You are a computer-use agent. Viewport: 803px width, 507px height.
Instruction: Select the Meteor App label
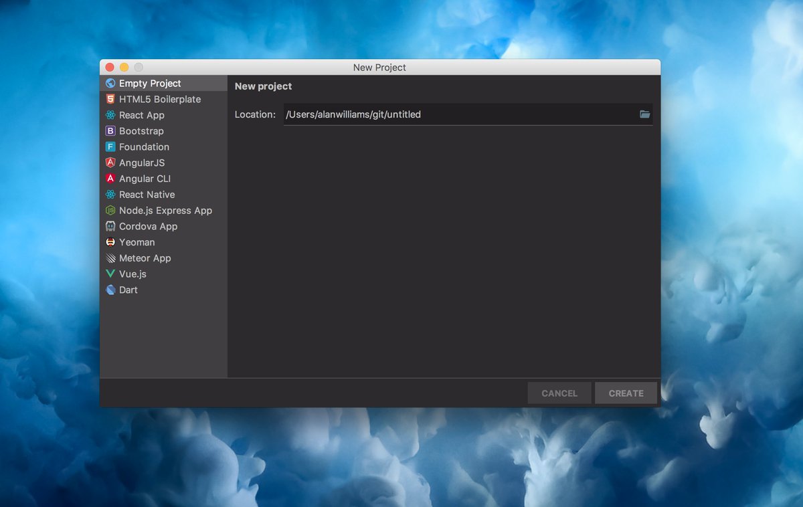pyautogui.click(x=145, y=258)
